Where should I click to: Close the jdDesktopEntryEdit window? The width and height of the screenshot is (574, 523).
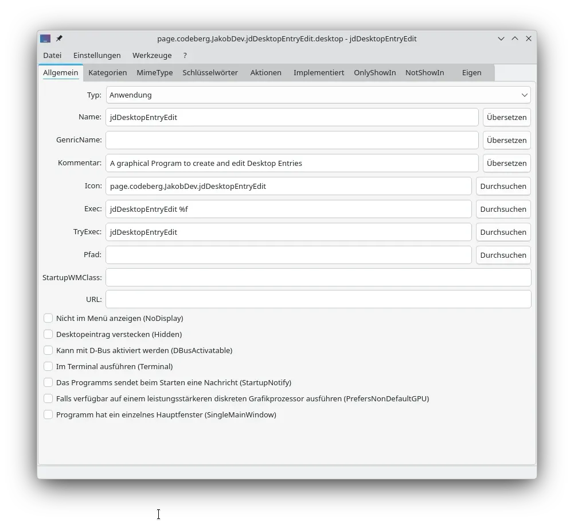pos(529,38)
